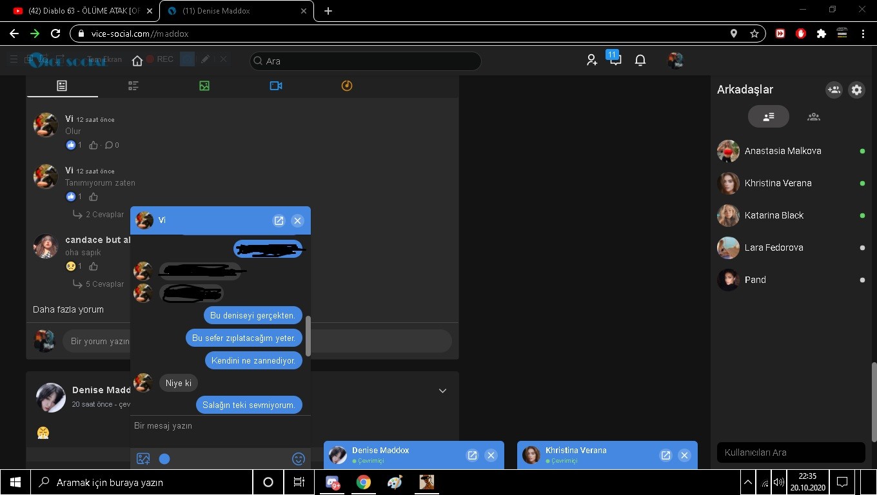Screen dimensions: 877x495
Task: Open the messages icon with badge 11
Action: [x=615, y=60]
